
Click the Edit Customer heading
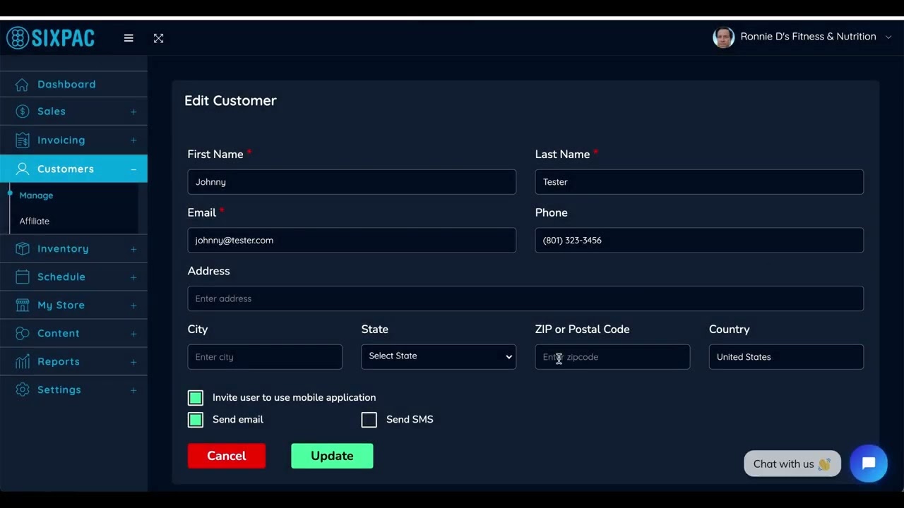click(x=230, y=100)
